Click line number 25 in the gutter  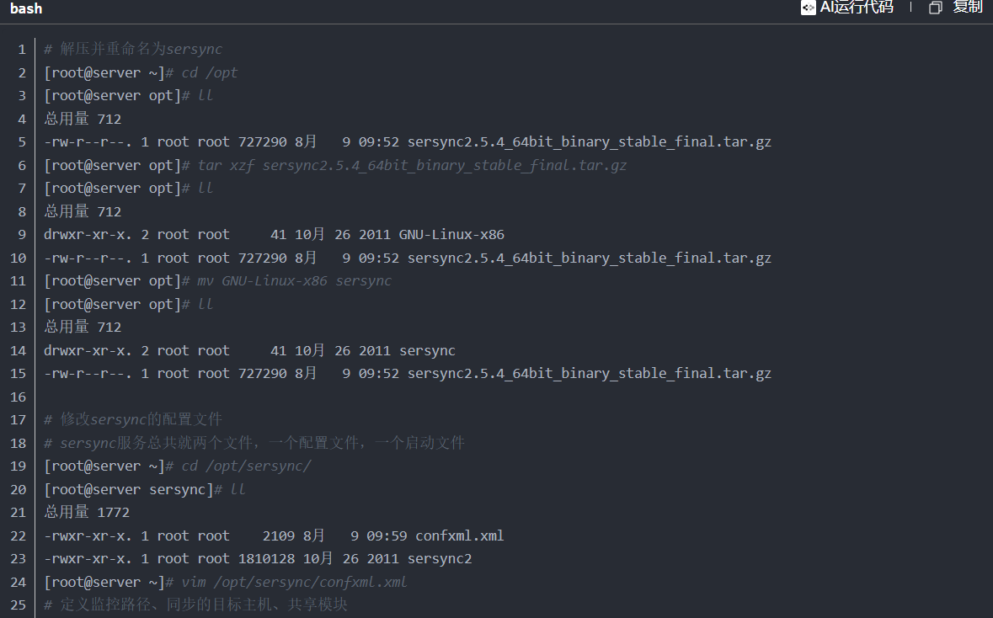pos(18,605)
